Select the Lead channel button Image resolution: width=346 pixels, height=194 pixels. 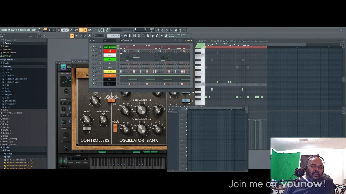(110, 55)
